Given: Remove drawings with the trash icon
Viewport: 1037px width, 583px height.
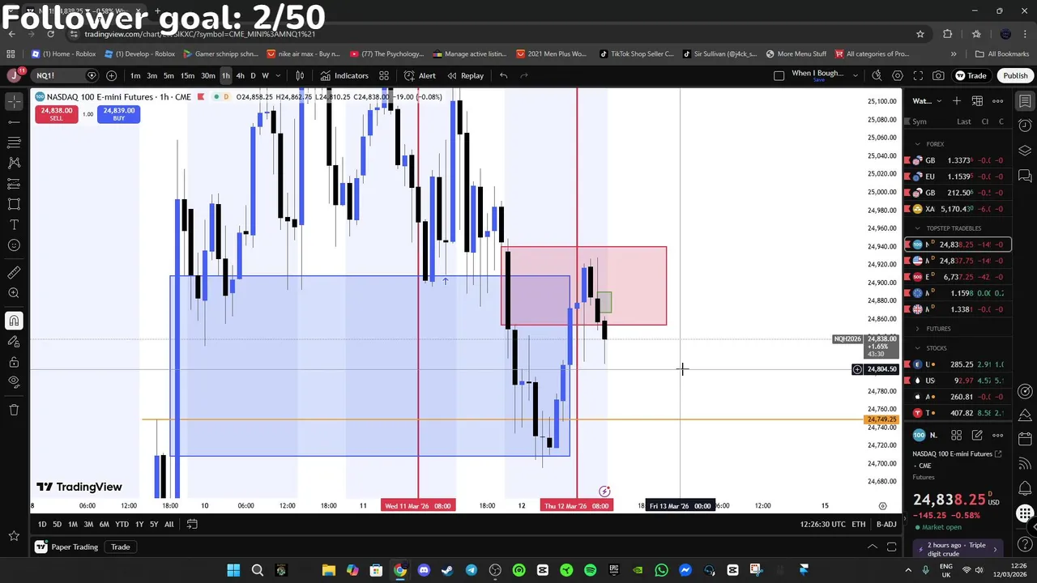Looking at the screenshot, I should click(14, 410).
